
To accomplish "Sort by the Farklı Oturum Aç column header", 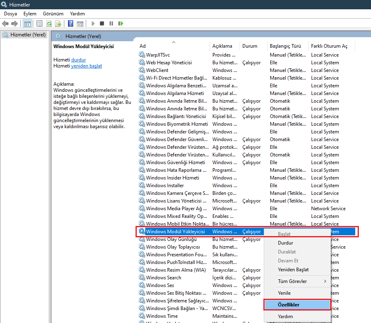I will [x=332, y=46].
